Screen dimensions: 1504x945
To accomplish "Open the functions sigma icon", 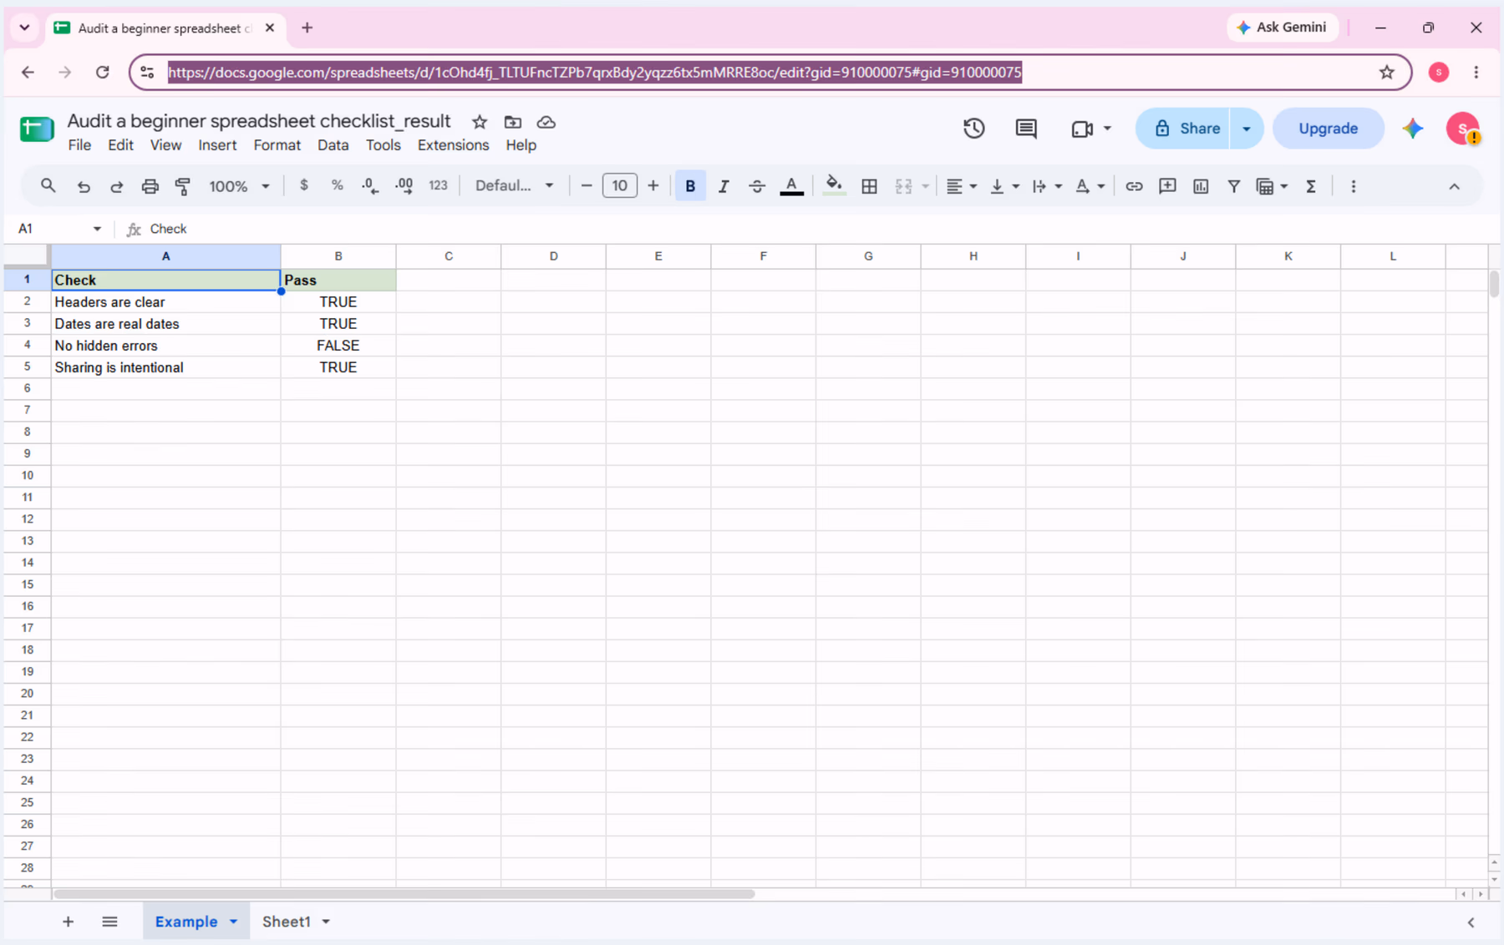I will click(1311, 186).
